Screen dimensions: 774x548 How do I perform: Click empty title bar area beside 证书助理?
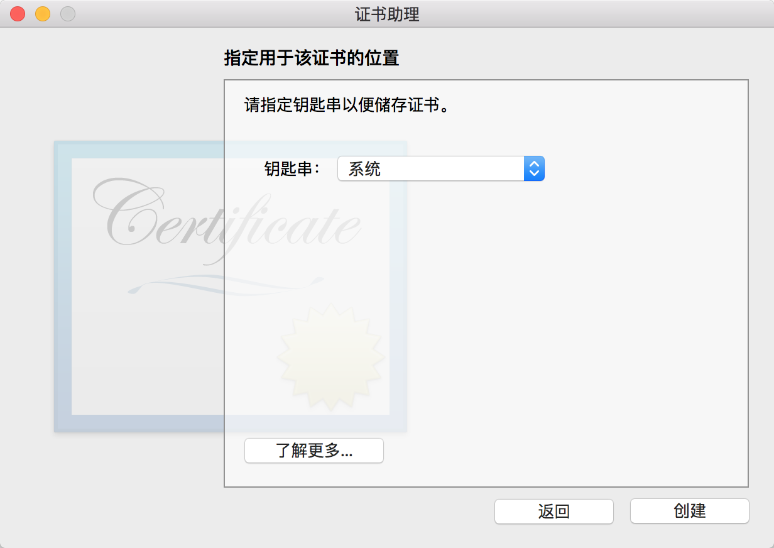tap(565, 14)
